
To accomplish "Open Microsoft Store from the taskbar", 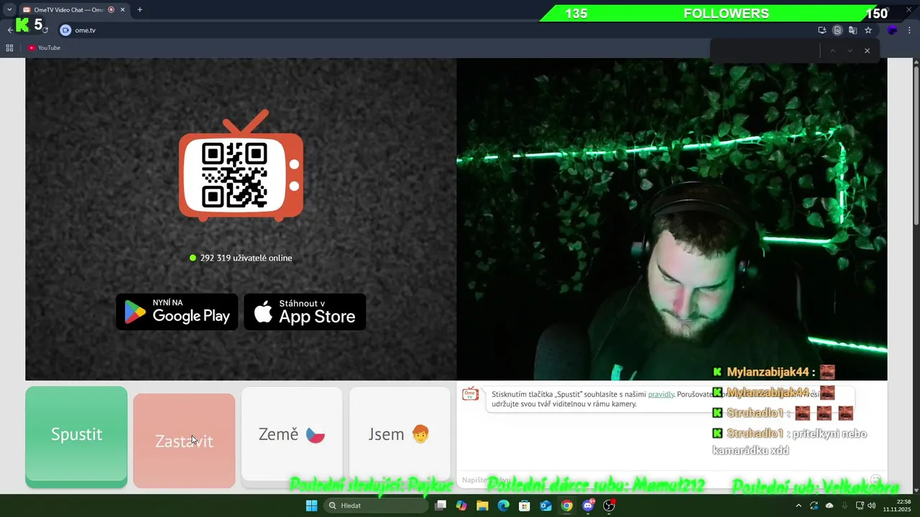I will [525, 506].
